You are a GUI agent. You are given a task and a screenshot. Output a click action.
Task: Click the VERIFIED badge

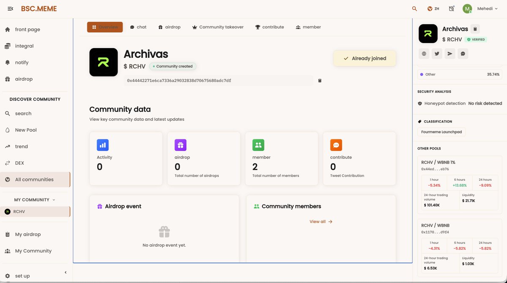point(476,39)
